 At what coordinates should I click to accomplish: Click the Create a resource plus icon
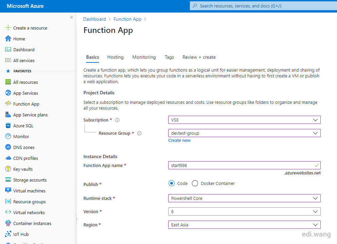coord(8,28)
